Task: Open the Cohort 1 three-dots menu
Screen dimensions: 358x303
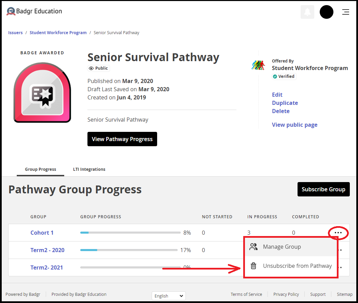Action: (338, 233)
